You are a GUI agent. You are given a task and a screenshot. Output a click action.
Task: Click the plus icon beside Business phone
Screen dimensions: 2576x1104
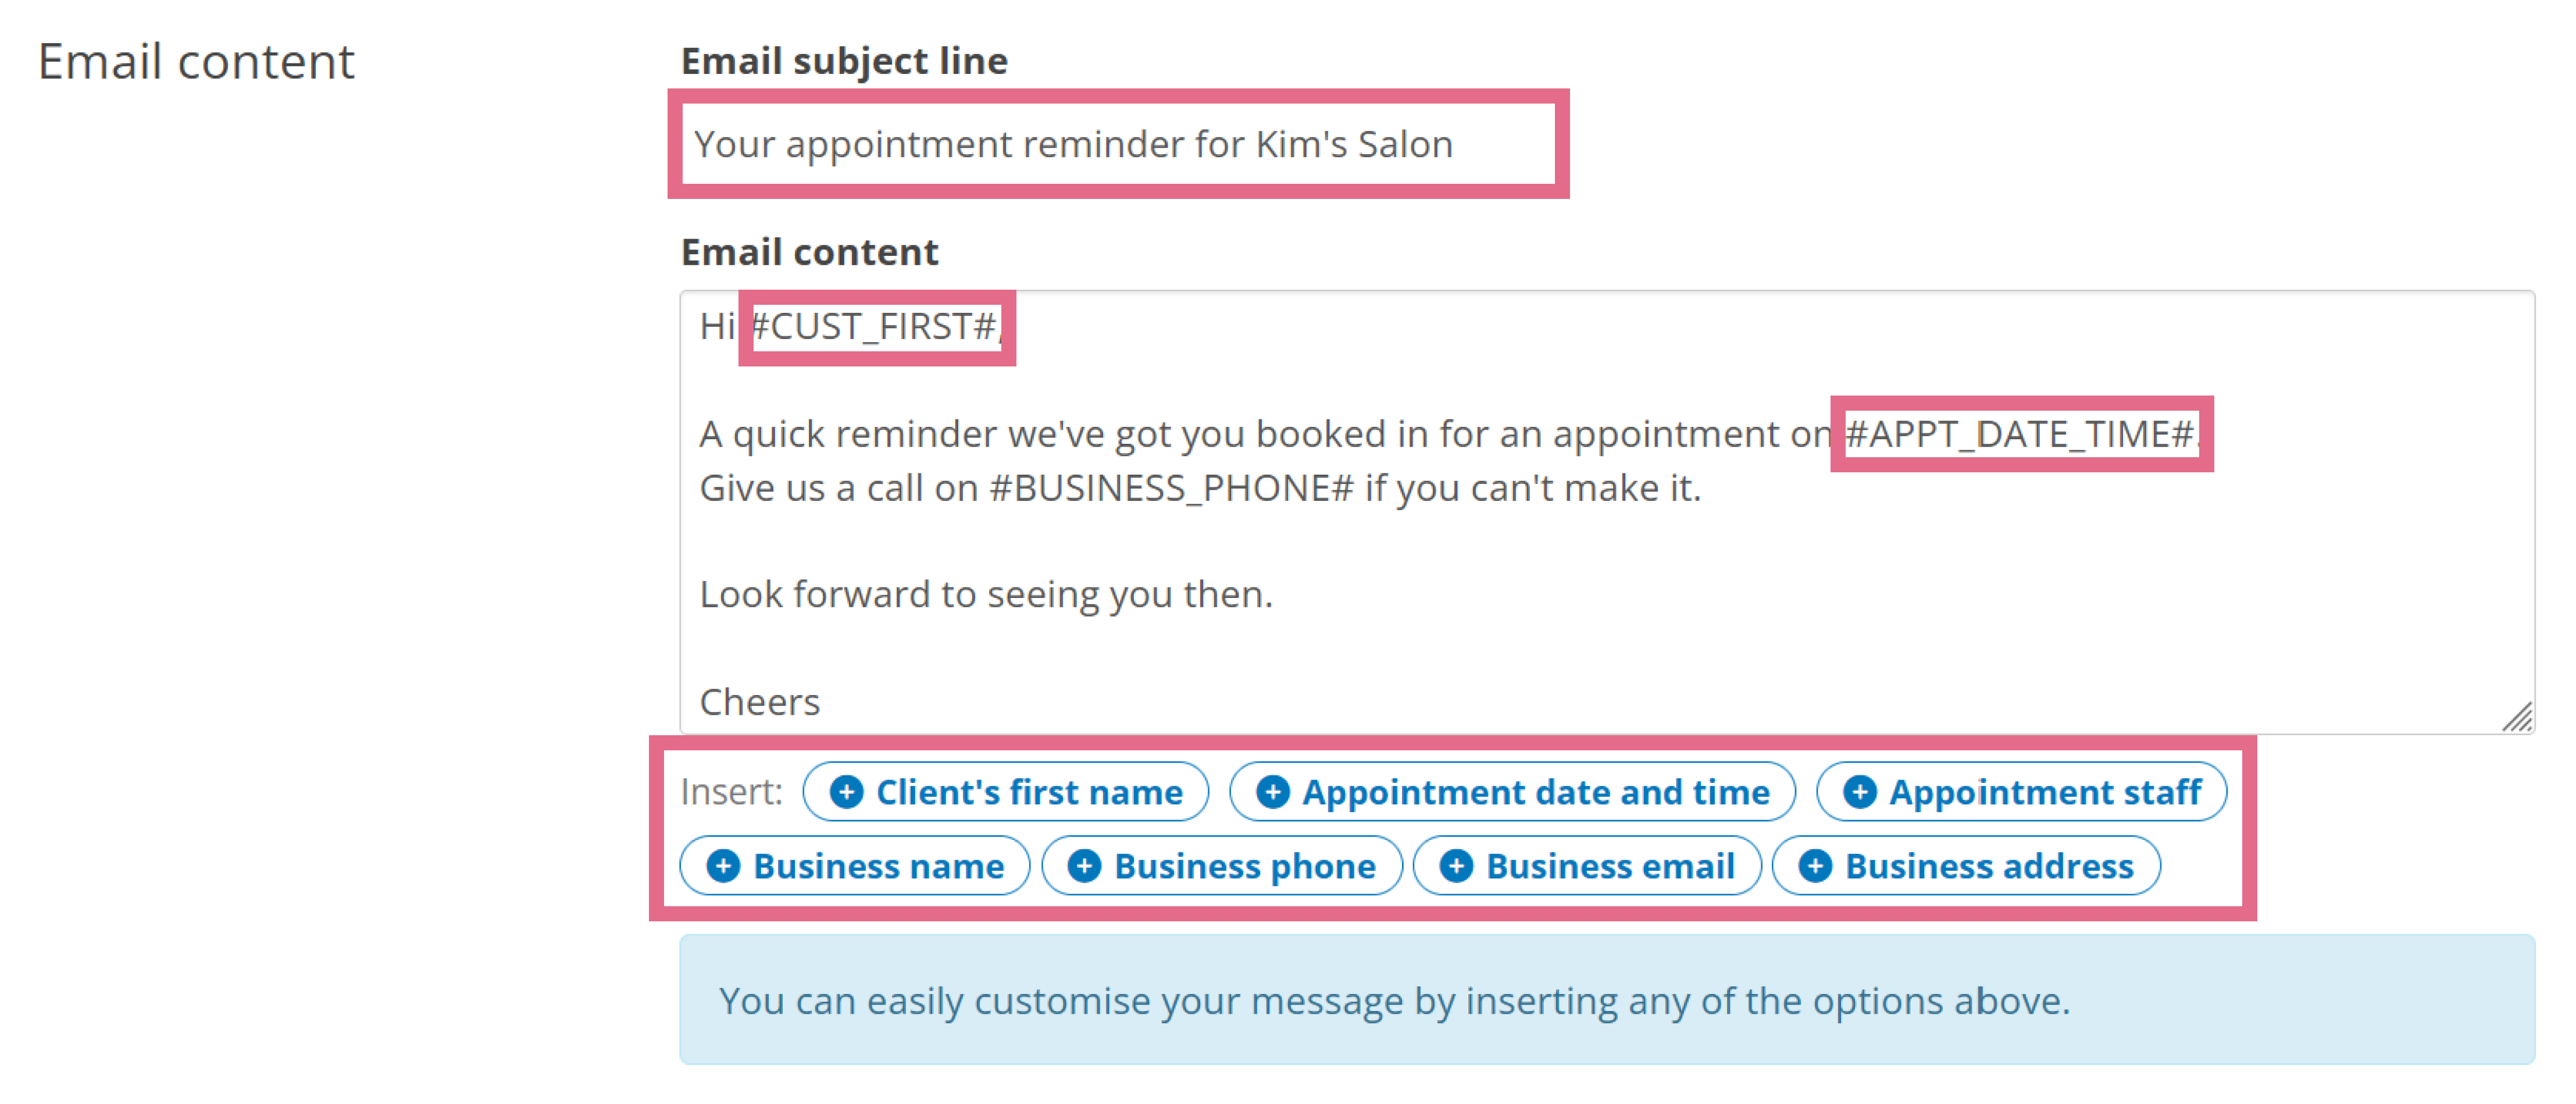[1084, 866]
